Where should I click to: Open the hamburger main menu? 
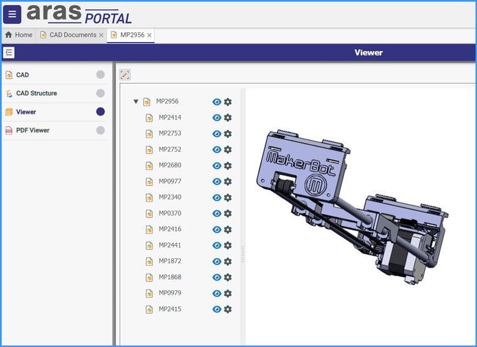pos(12,14)
